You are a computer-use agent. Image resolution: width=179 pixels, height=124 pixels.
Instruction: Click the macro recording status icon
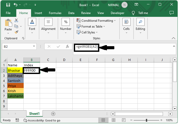pyautogui.click(x=17, y=120)
